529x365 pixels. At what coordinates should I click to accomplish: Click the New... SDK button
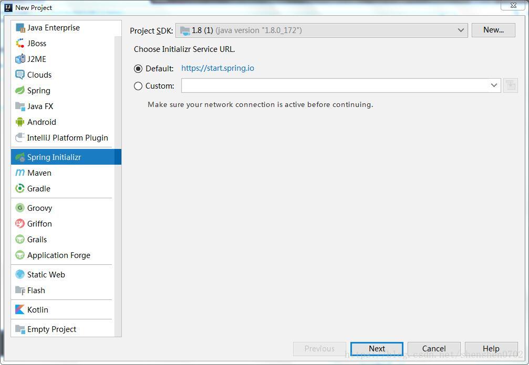pos(493,30)
